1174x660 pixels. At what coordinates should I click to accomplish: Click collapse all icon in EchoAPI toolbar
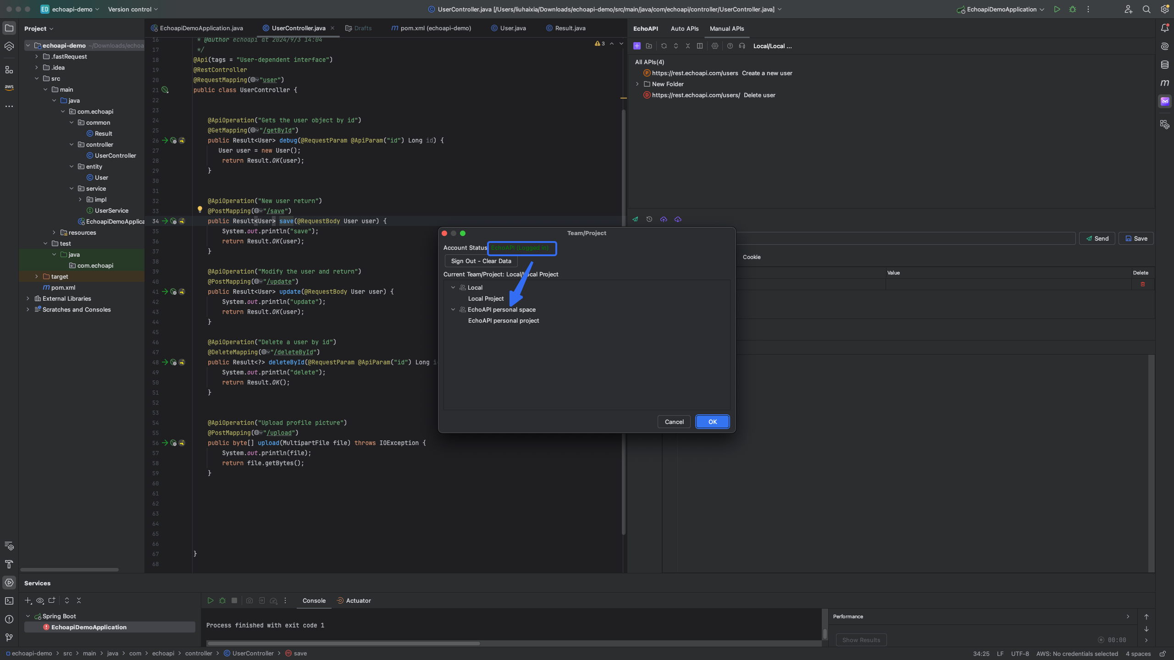click(x=687, y=46)
